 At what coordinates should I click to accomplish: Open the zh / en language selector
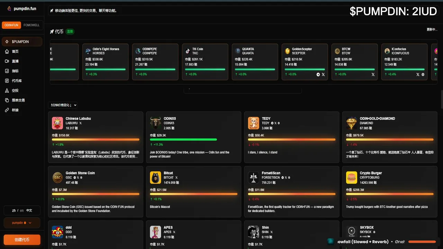tap(22, 210)
